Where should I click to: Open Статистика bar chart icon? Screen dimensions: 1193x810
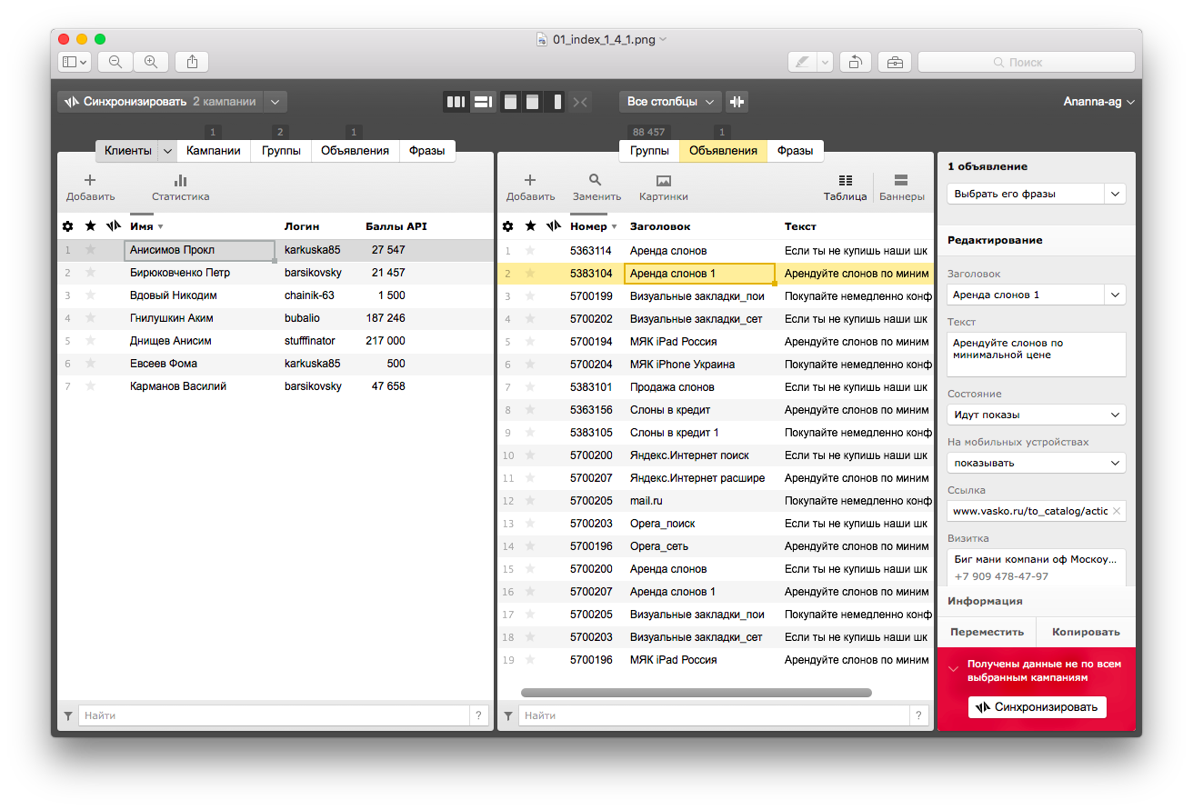180,181
